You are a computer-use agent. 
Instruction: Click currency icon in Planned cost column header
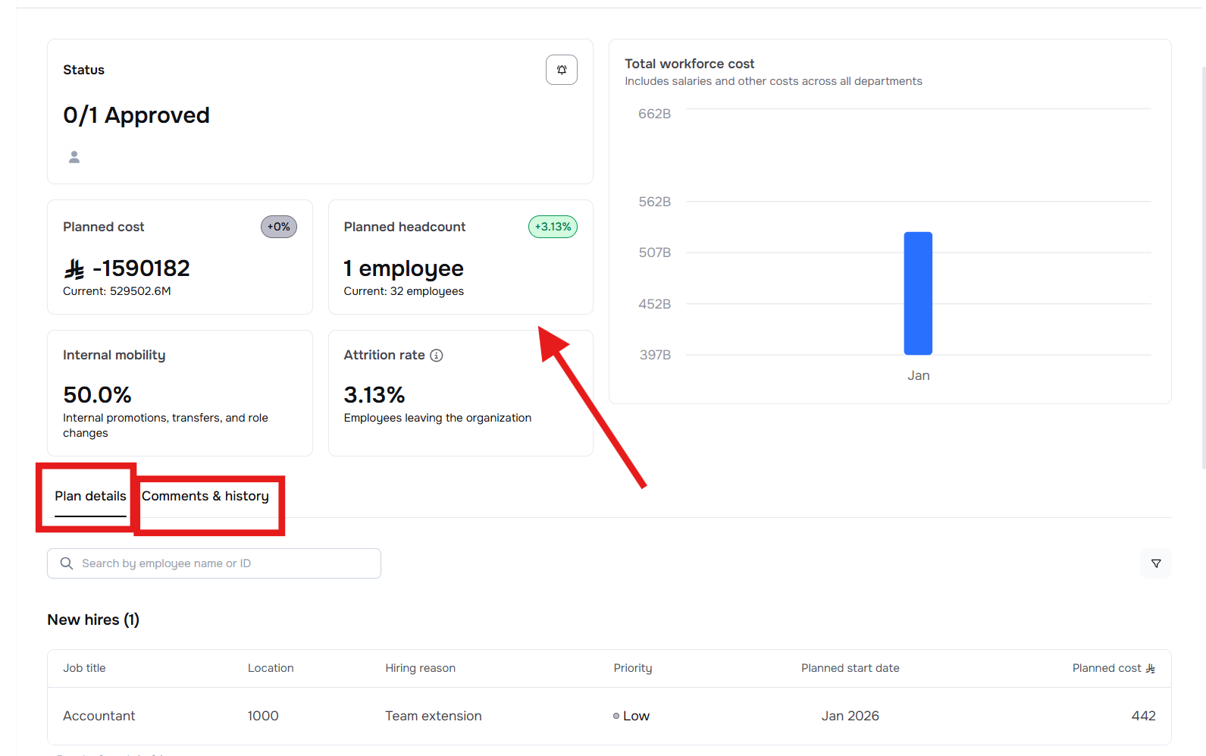(1150, 669)
